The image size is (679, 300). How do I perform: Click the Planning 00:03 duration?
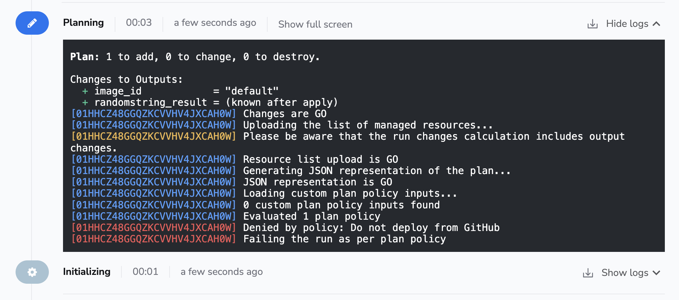pyautogui.click(x=139, y=23)
